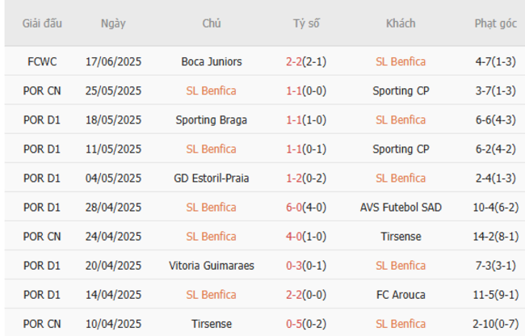Screen dimensions: 525x336
Task: Click the 1-2 score link
Action: tap(294, 178)
